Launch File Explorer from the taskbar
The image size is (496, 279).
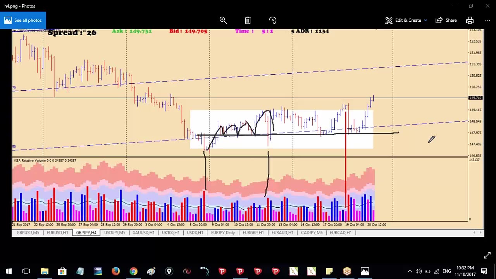tap(44, 271)
